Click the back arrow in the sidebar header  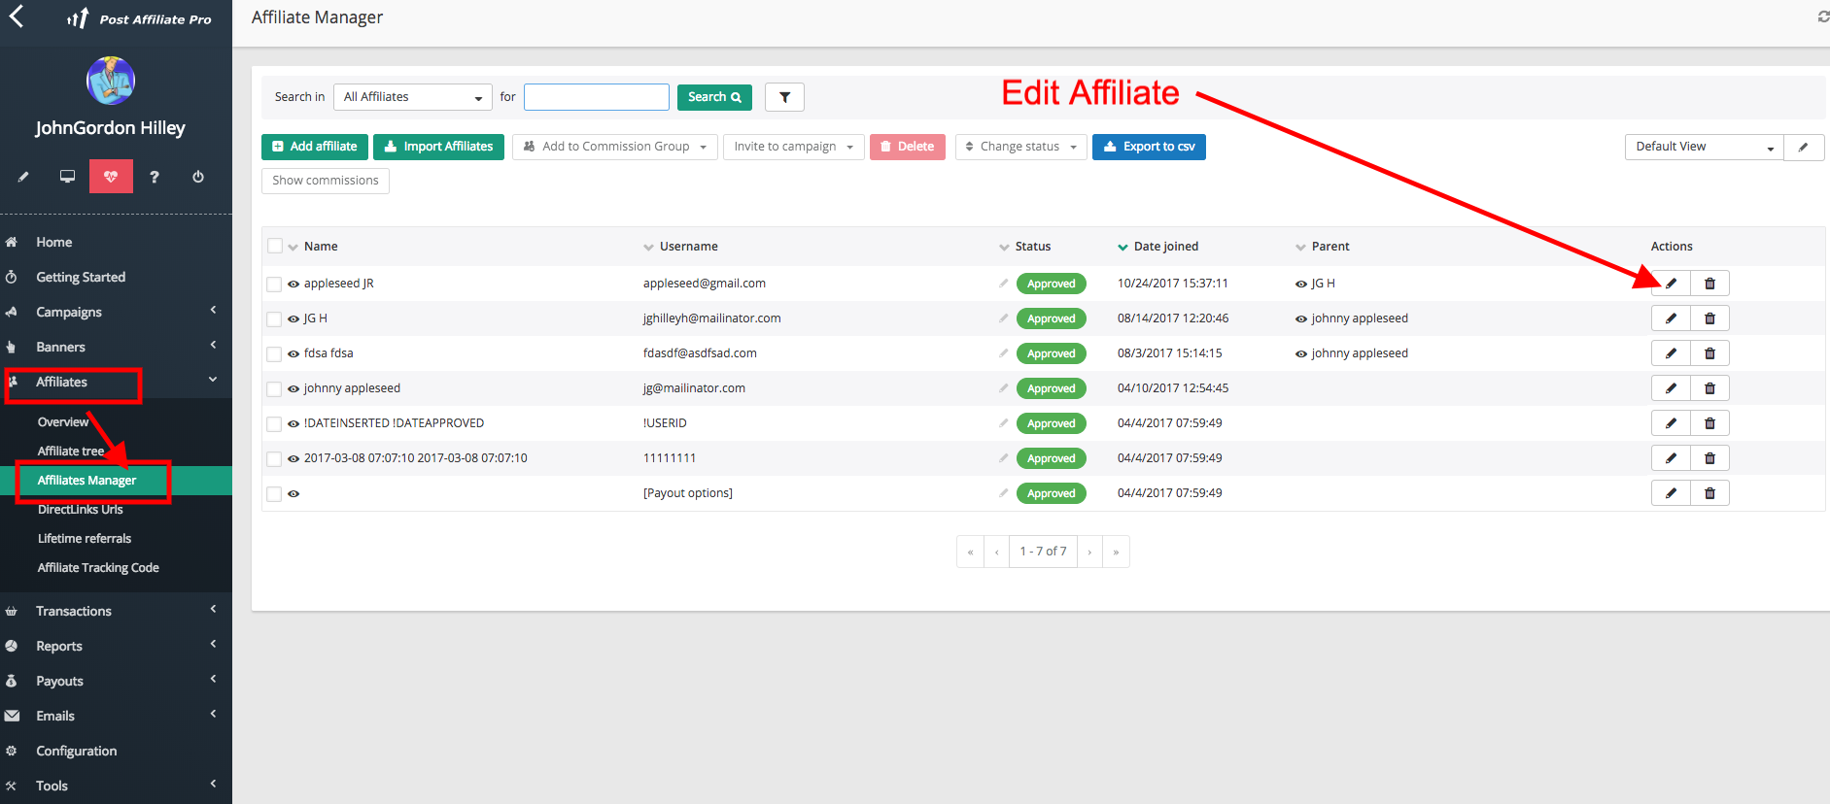tap(17, 17)
